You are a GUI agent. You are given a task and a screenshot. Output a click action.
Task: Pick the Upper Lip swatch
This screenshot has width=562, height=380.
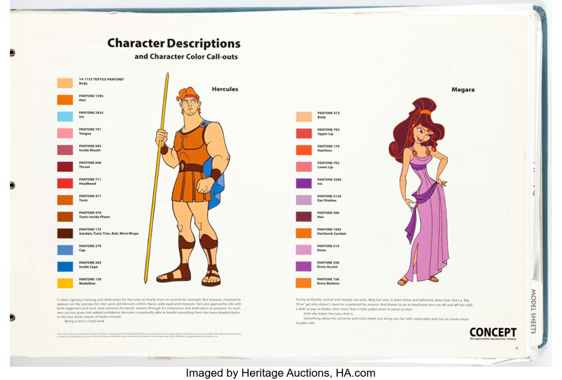303,133
